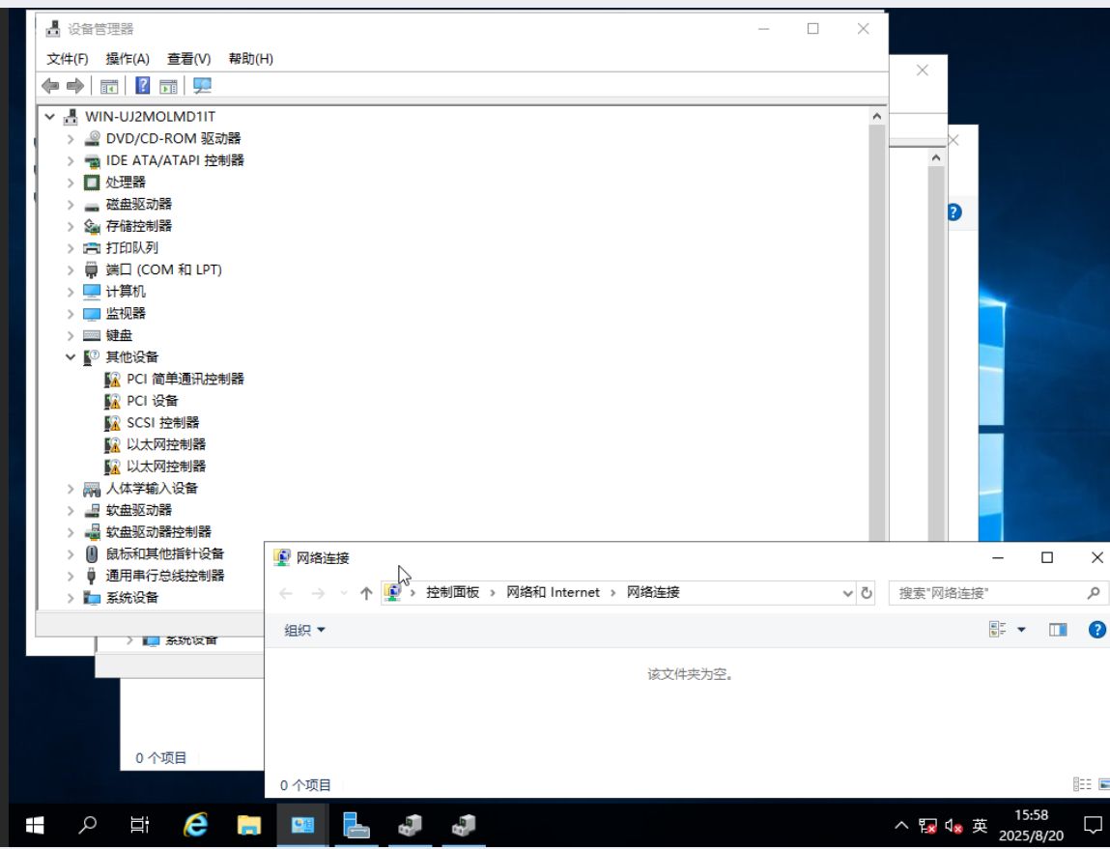This screenshot has height=849, width=1110.
Task: Open the 帮助(H) menu
Action: click(x=250, y=59)
